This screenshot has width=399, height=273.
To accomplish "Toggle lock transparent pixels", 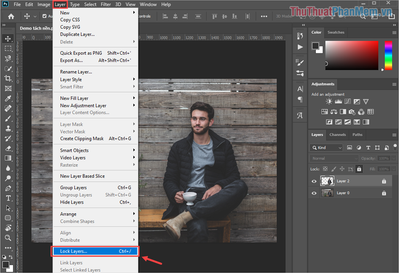I will click(325, 169).
